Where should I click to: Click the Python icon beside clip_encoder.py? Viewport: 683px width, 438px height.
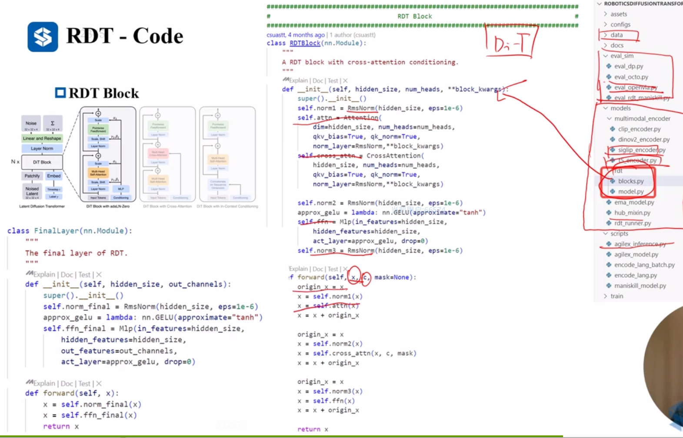tap(613, 129)
